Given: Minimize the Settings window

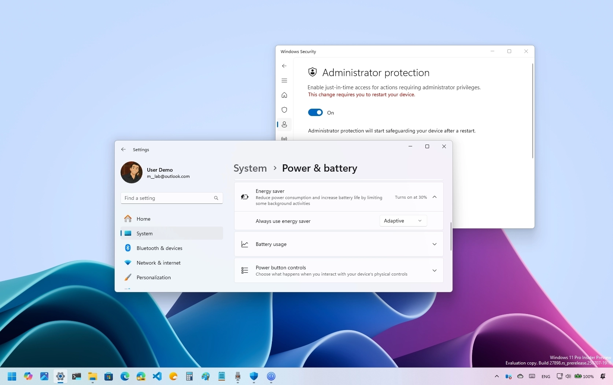Looking at the screenshot, I should click(410, 146).
